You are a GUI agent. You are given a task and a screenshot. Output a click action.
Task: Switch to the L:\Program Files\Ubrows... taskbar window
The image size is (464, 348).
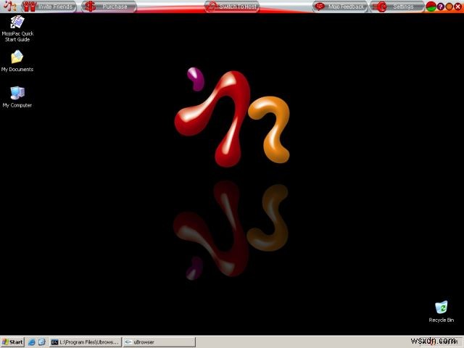pos(86,342)
